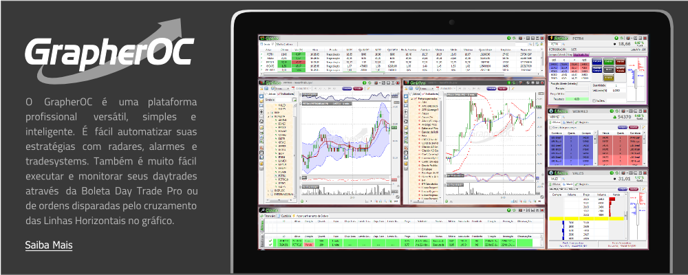
Task: Click the Símbolo search field in PETR4 chart
Action: pyautogui.click(x=283, y=100)
